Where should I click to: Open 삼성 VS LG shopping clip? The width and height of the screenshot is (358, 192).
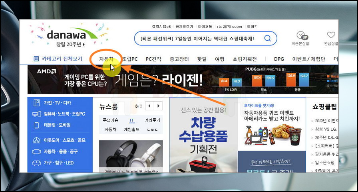326,129
